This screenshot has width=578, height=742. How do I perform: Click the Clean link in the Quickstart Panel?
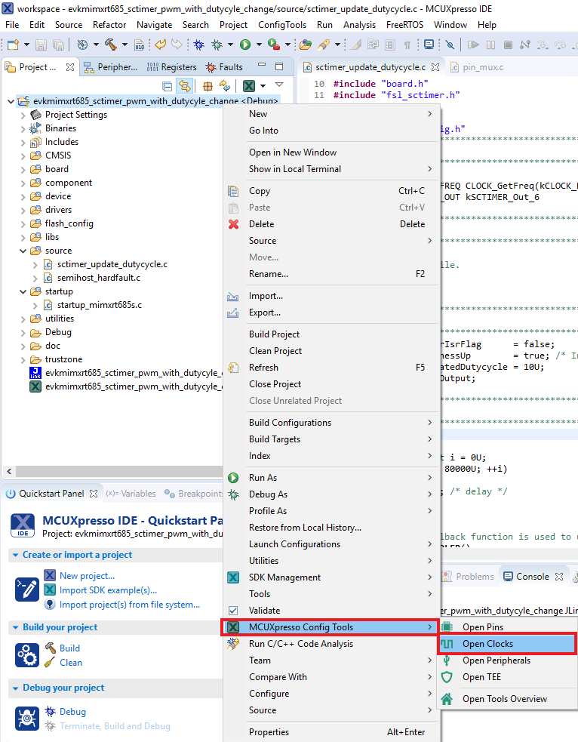[x=71, y=663]
